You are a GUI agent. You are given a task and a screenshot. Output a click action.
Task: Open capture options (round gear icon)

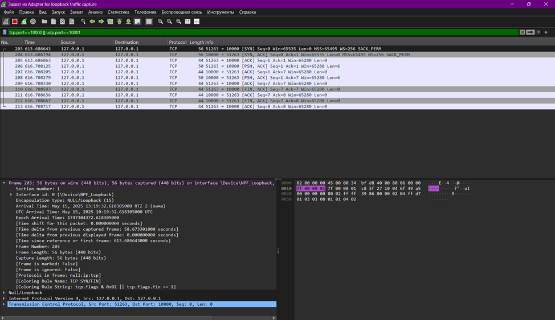pyautogui.click(x=33, y=22)
